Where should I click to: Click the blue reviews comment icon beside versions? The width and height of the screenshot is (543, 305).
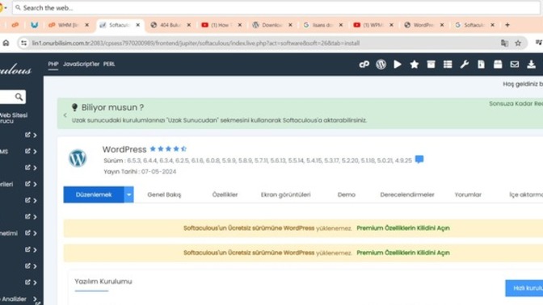point(419,160)
